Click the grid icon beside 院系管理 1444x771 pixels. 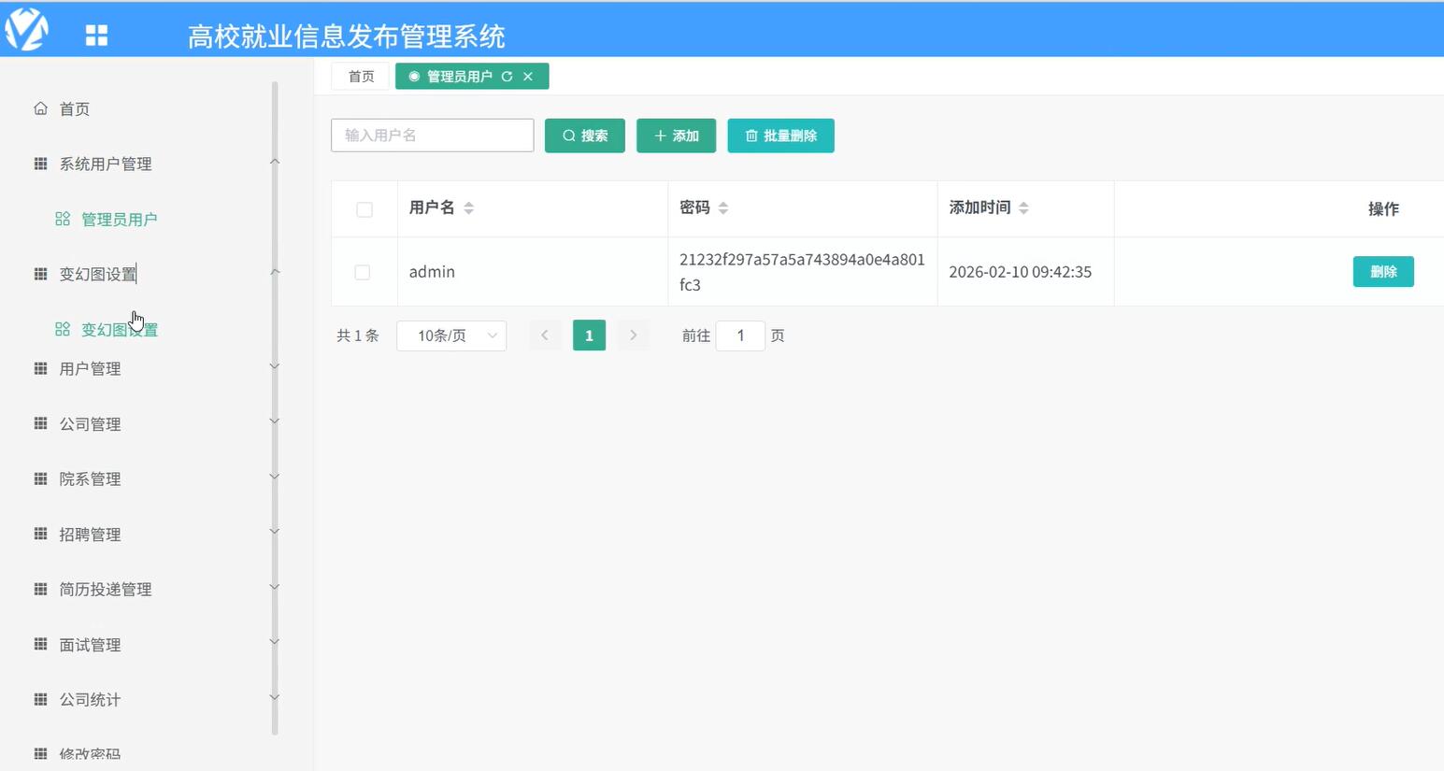tap(40, 478)
